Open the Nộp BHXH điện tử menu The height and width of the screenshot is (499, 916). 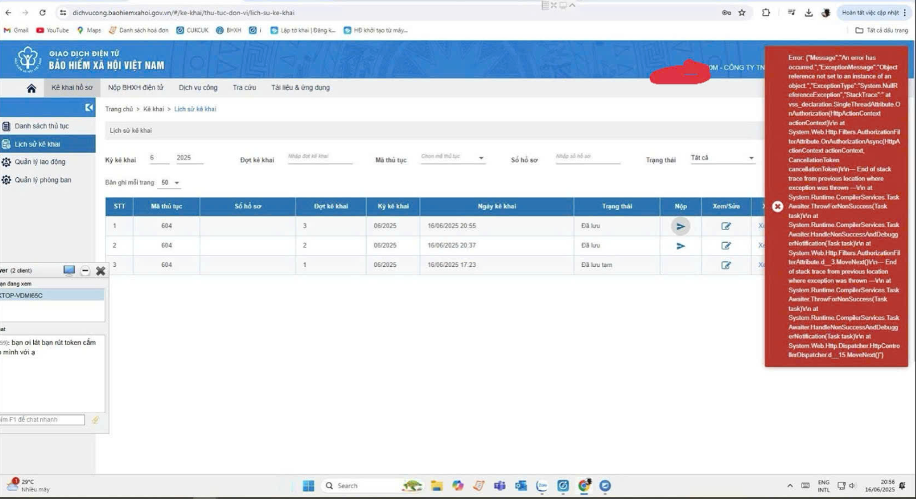click(135, 88)
